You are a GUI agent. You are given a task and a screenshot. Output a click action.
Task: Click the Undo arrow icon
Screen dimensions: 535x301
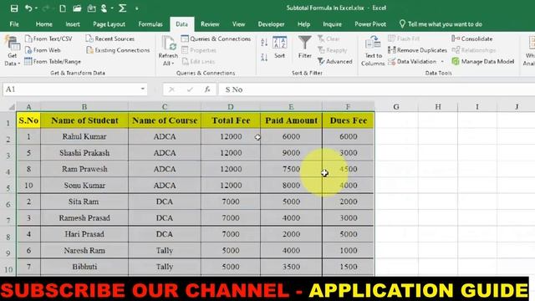pos(28,8)
